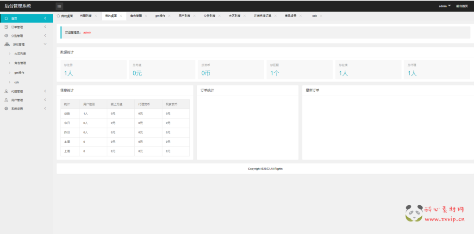
Task: Click the 用户管理 user icon in the sidebar
Action: tap(6, 100)
